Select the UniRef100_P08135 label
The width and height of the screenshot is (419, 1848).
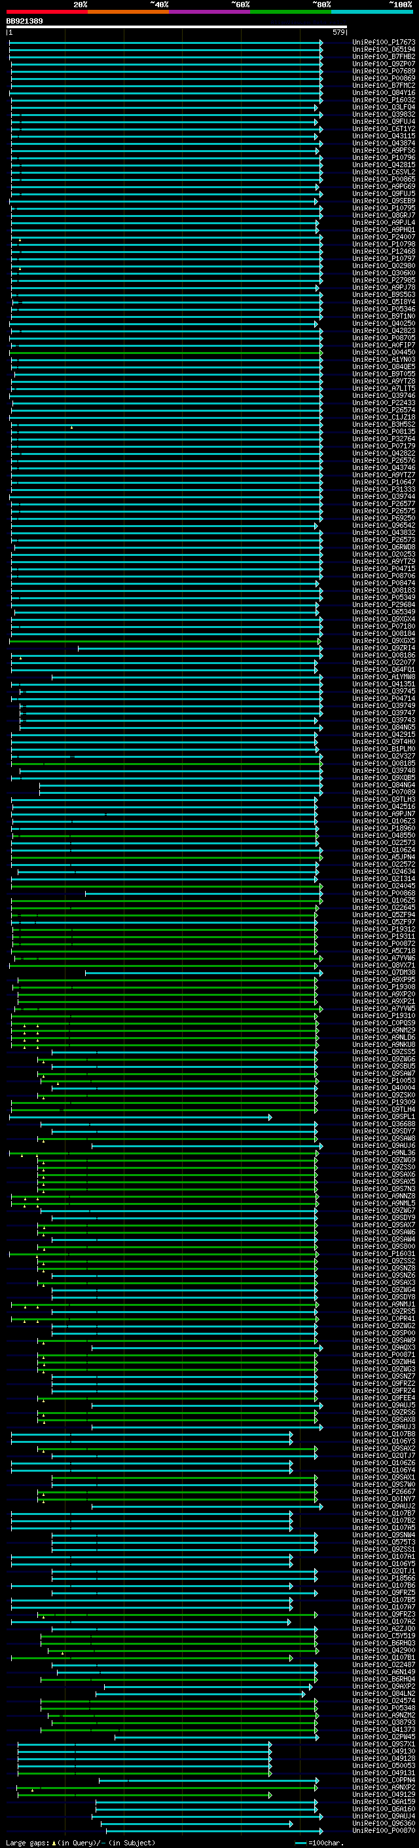tap(384, 432)
